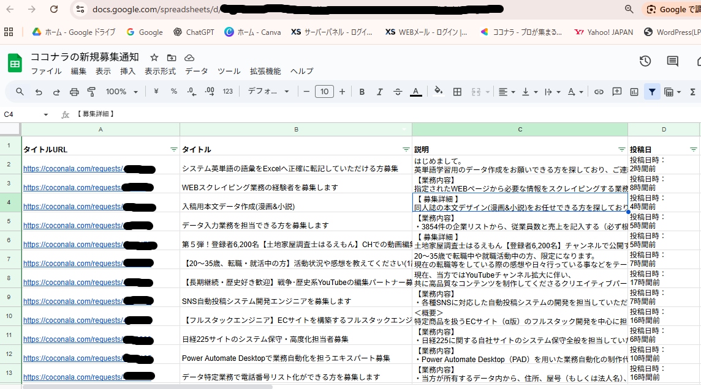Screen dimensions: 701x389
Task: Open Google Sheets home icon
Action: tap(15, 63)
